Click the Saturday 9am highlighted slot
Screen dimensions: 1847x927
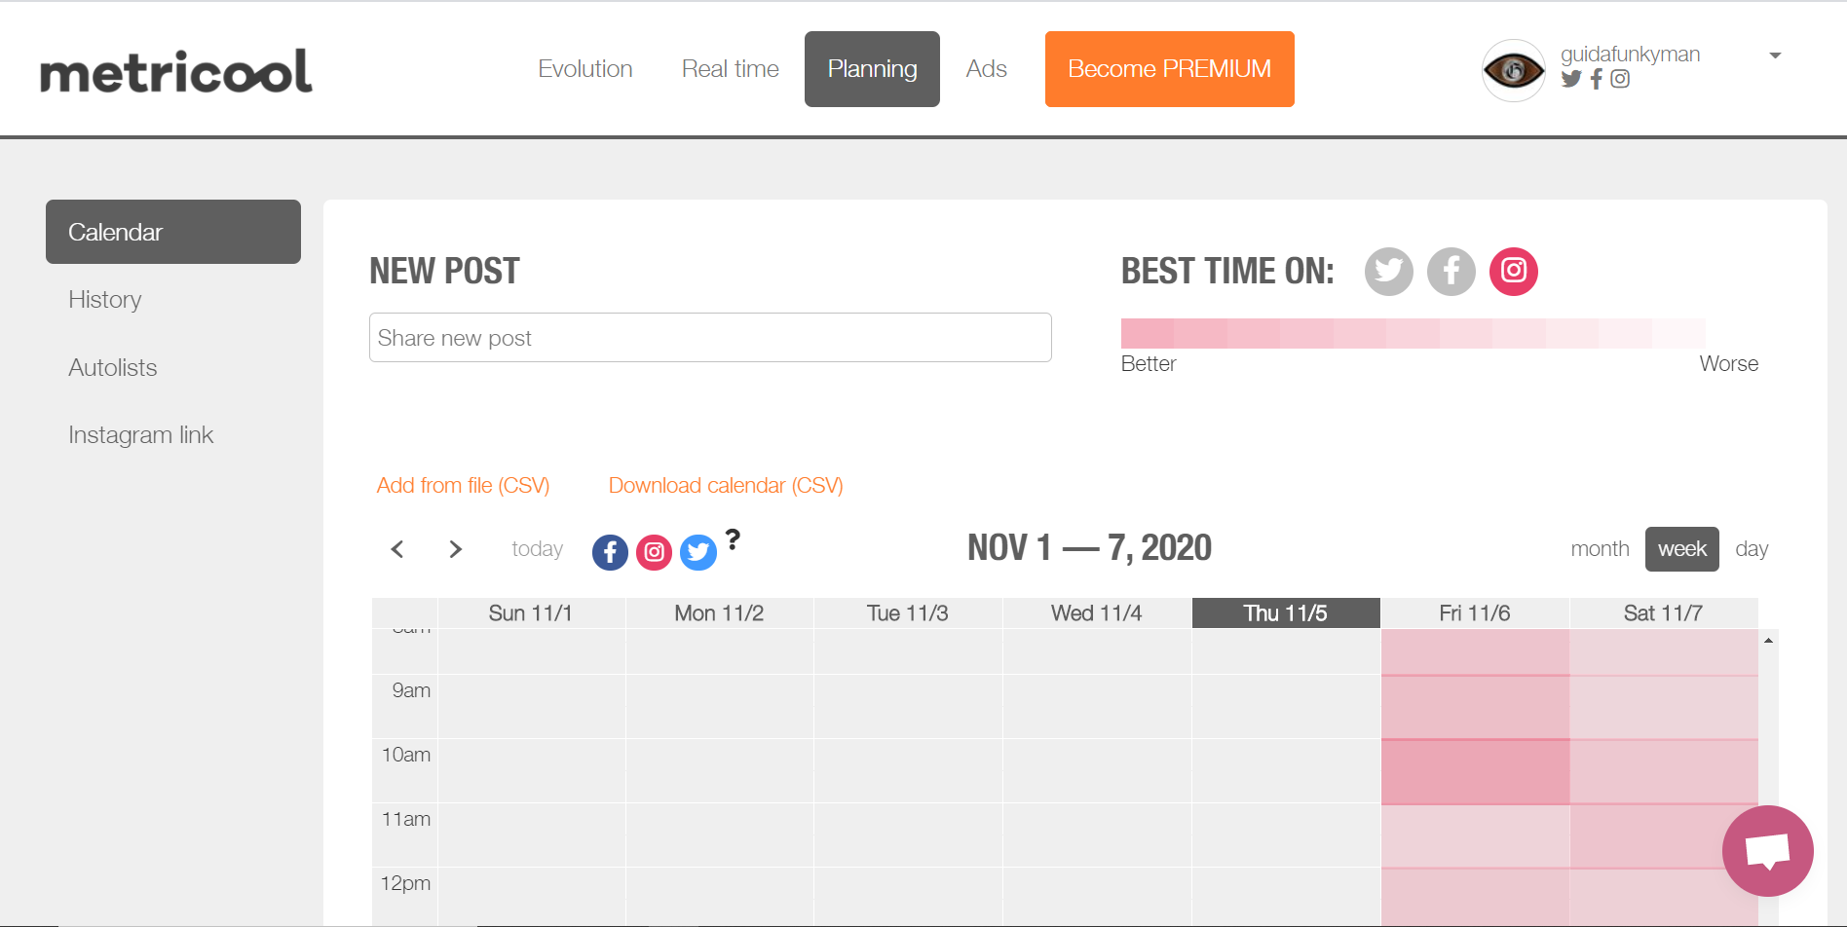coord(1664,707)
